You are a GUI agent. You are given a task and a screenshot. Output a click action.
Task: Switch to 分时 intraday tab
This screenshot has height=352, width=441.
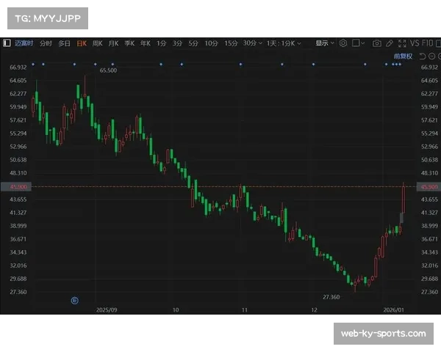pyautogui.click(x=46, y=43)
